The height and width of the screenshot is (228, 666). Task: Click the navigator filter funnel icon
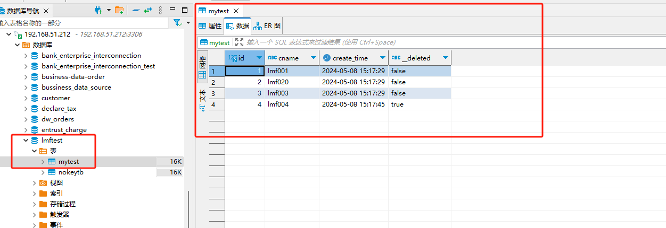(177, 23)
